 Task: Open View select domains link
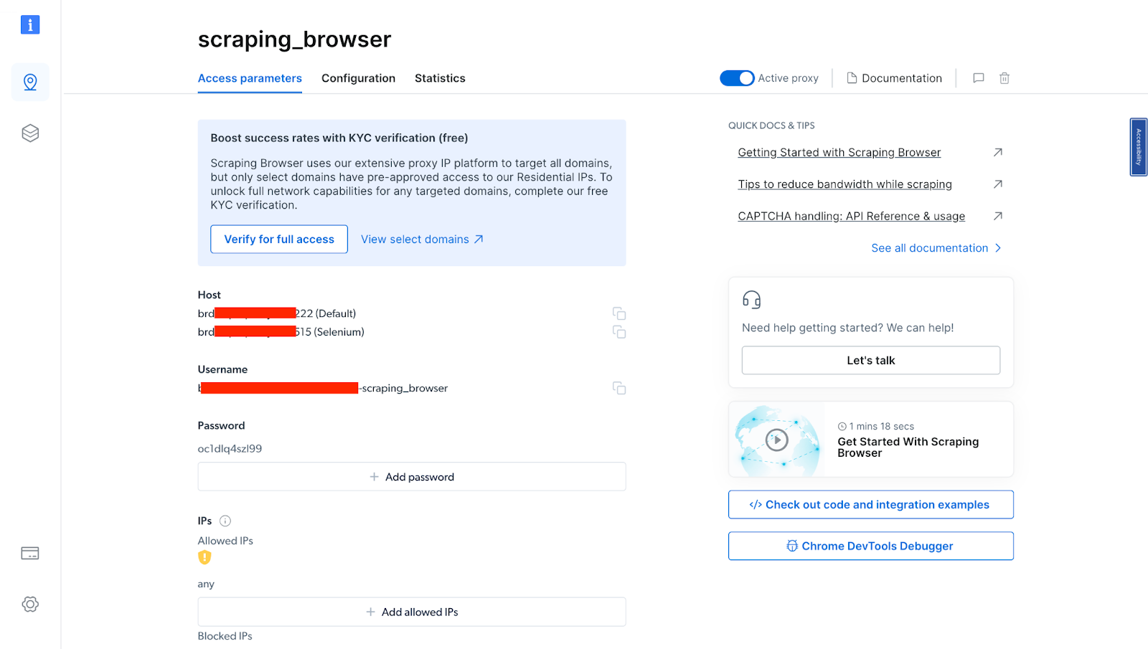[x=422, y=240]
